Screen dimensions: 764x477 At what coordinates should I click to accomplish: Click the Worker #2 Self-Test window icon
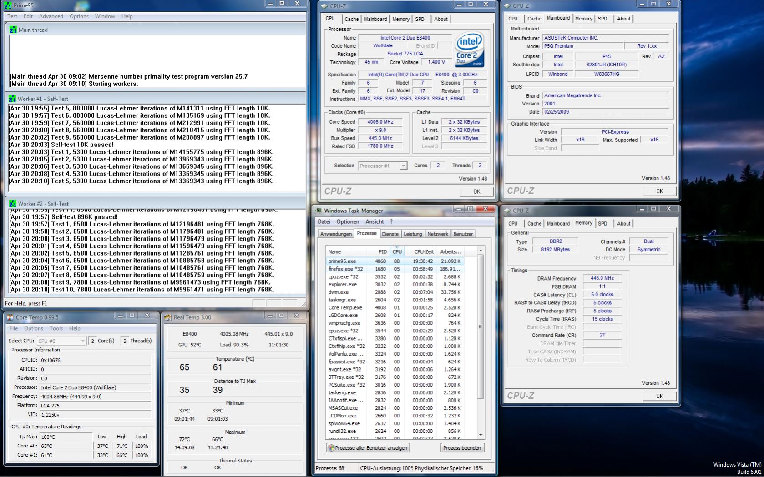click(x=12, y=204)
